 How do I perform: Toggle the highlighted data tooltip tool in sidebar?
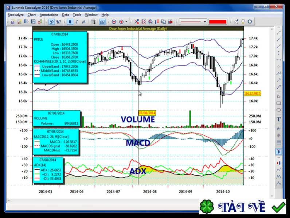[279, 151]
